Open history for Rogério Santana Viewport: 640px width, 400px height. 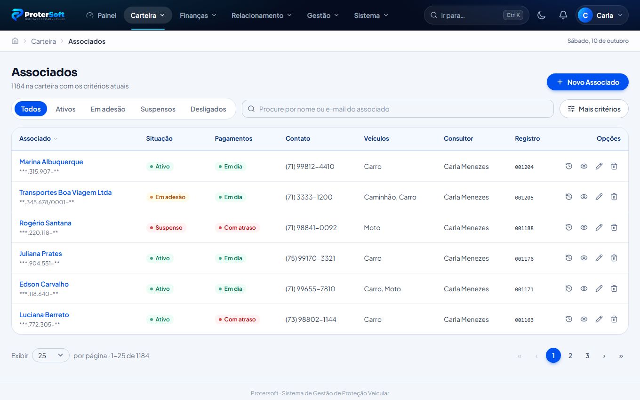click(x=569, y=227)
